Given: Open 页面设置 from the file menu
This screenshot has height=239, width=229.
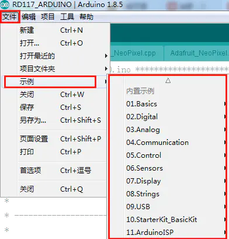Looking at the screenshot, I should tap(54, 139).
